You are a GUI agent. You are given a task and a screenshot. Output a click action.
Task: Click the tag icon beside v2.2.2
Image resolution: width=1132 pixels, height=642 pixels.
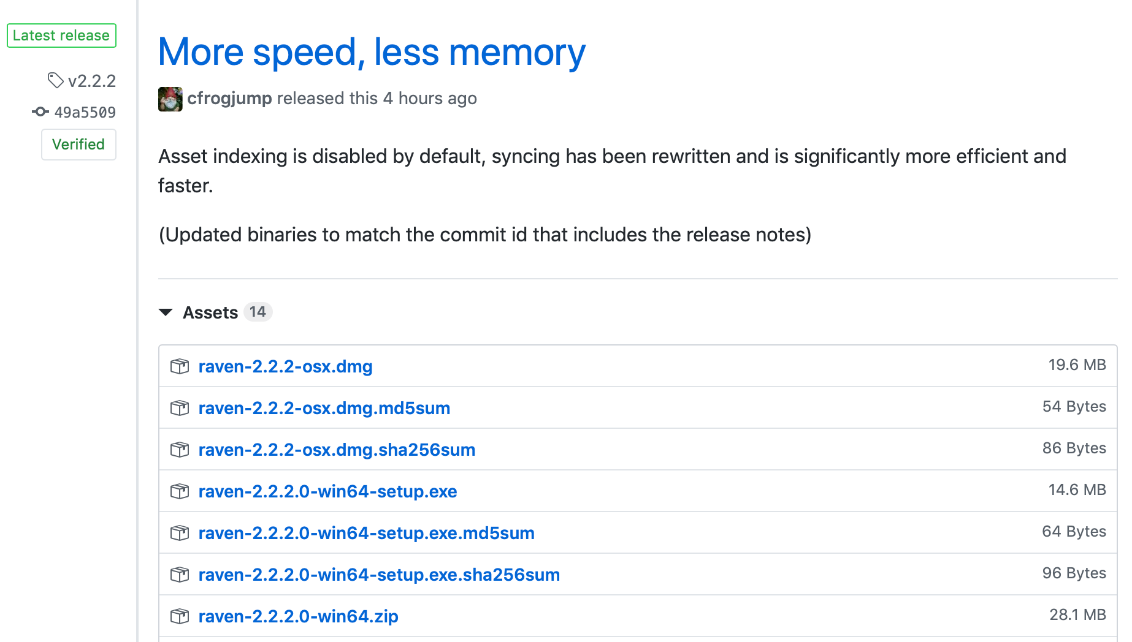56,80
